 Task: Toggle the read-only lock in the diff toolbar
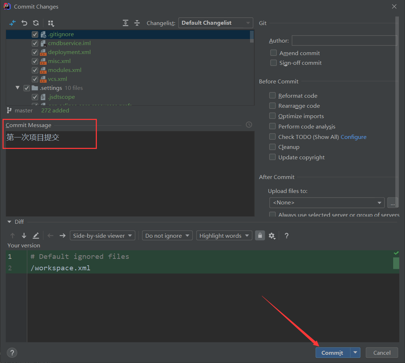(x=260, y=236)
